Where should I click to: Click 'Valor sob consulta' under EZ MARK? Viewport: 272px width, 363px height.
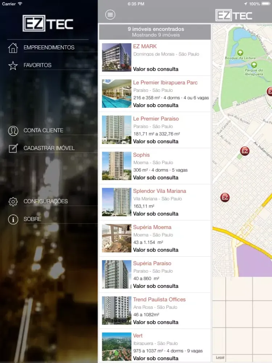pyautogui.click(x=156, y=69)
